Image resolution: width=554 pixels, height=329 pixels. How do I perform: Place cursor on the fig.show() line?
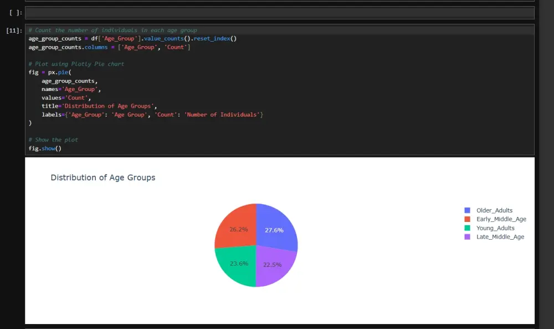point(45,149)
